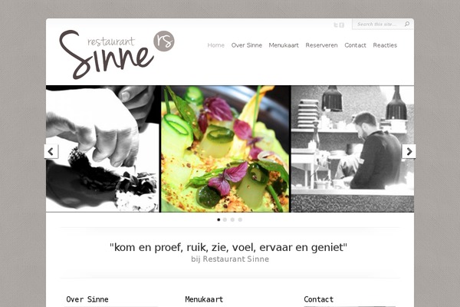Open the Reacties navigation link
This screenshot has width=460, height=307.
pos(385,45)
